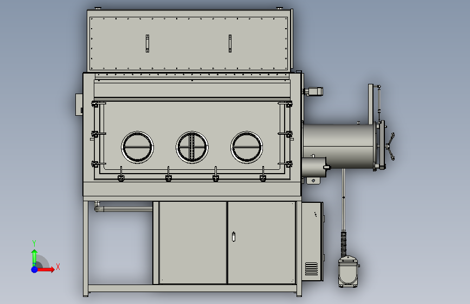
Task: Select the left circular glove port
Action: coord(138,147)
